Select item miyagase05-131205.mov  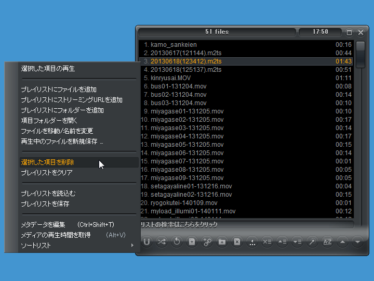(246, 145)
